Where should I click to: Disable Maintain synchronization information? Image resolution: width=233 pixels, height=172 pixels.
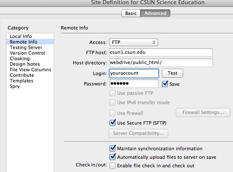(112, 149)
